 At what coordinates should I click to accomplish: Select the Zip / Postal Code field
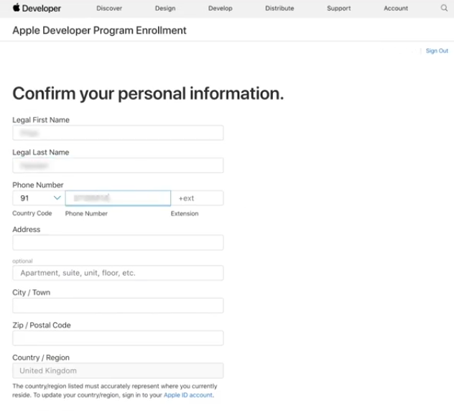click(118, 338)
